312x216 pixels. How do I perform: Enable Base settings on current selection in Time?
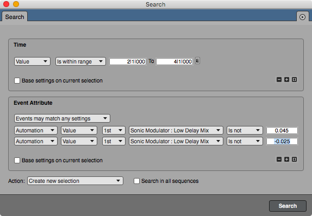17,81
